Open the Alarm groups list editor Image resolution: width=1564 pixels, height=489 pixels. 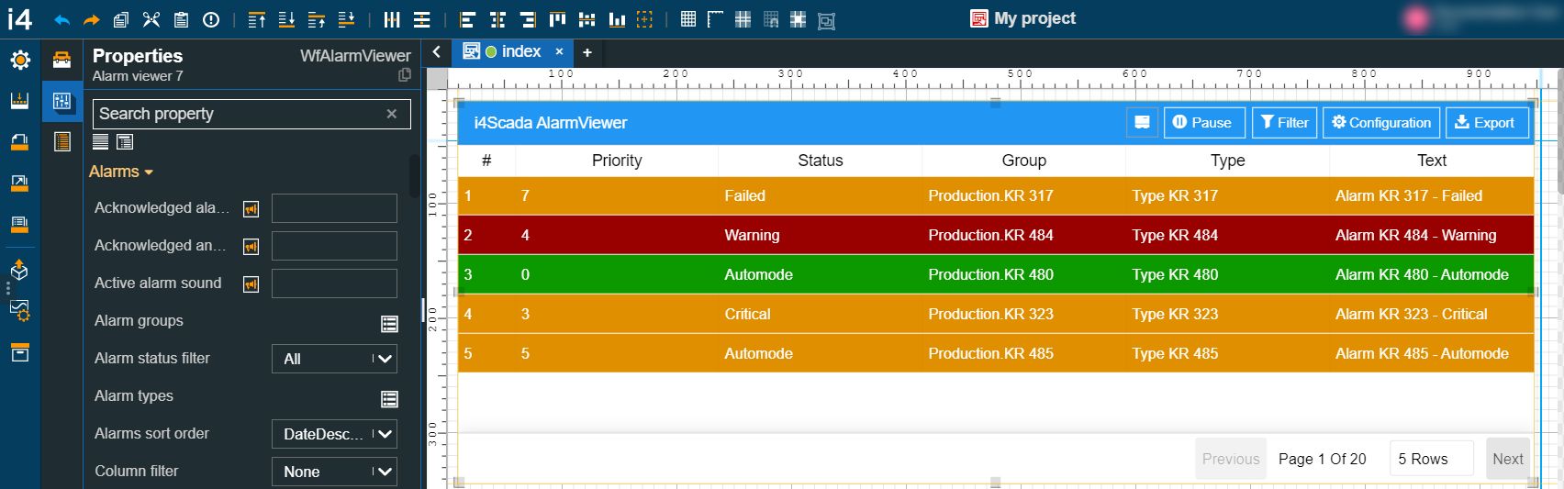(x=389, y=323)
